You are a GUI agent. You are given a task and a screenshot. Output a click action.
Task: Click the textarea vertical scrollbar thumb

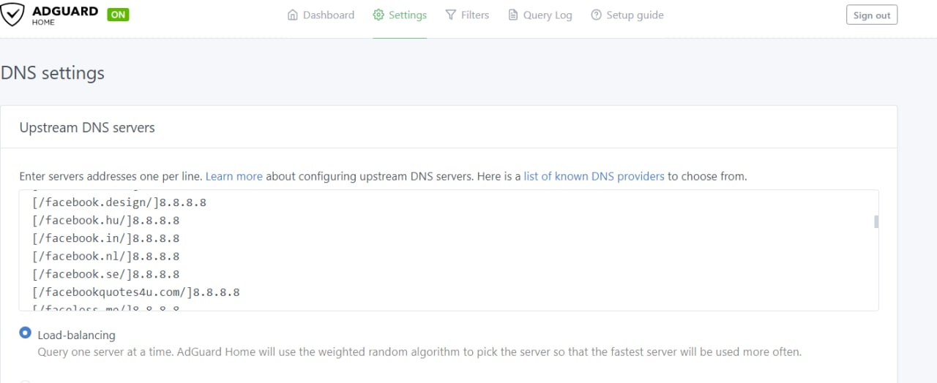tap(876, 222)
